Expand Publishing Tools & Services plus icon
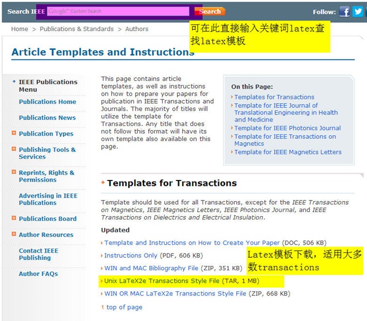The image size is (367, 321). pos(14,149)
